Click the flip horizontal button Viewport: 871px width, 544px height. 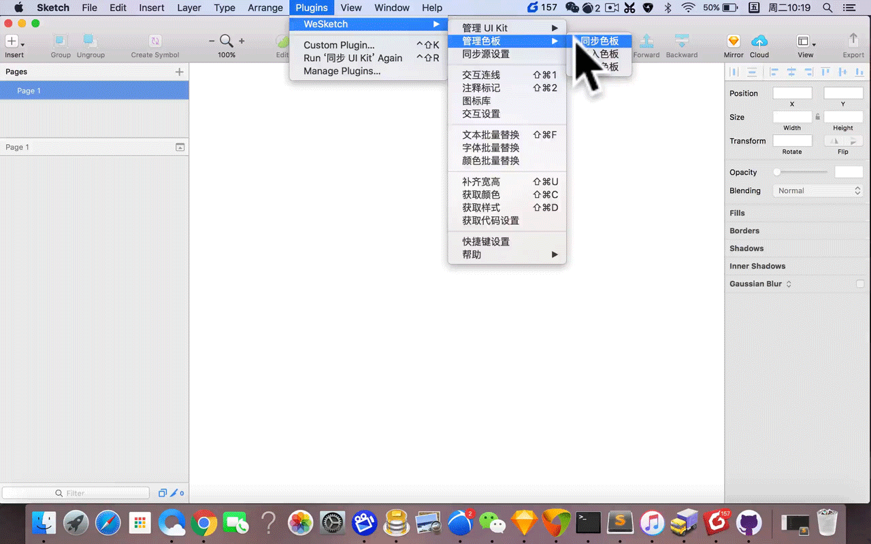834,141
